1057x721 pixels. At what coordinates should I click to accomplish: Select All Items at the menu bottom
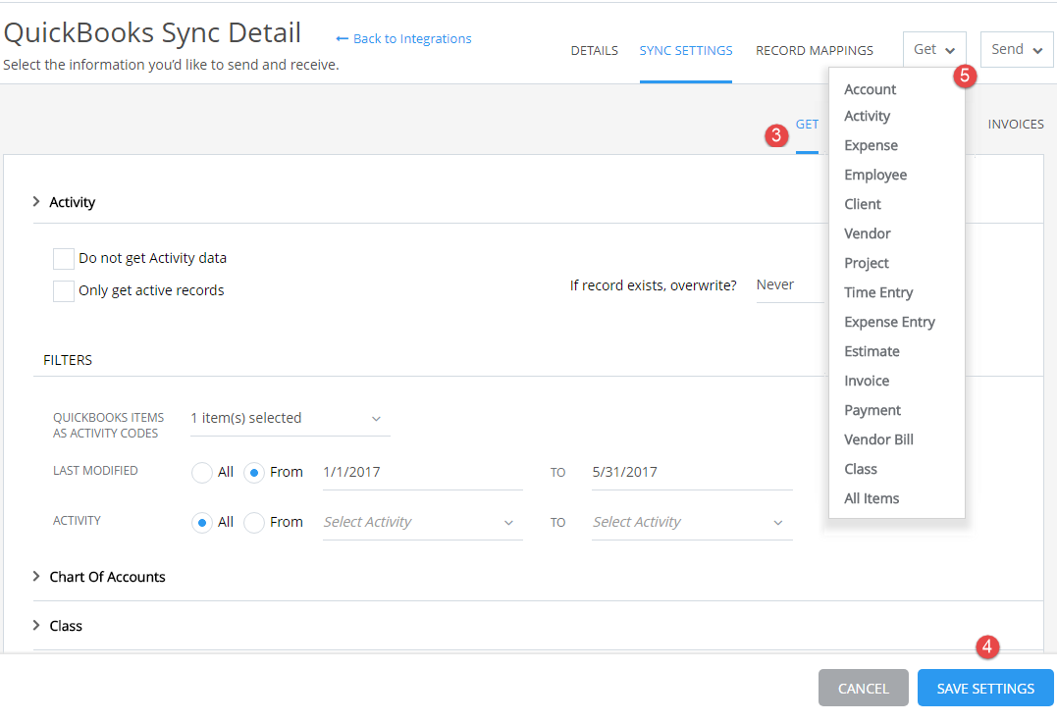[872, 497]
